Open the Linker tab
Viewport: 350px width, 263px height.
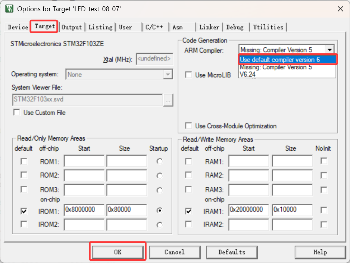pos(209,27)
